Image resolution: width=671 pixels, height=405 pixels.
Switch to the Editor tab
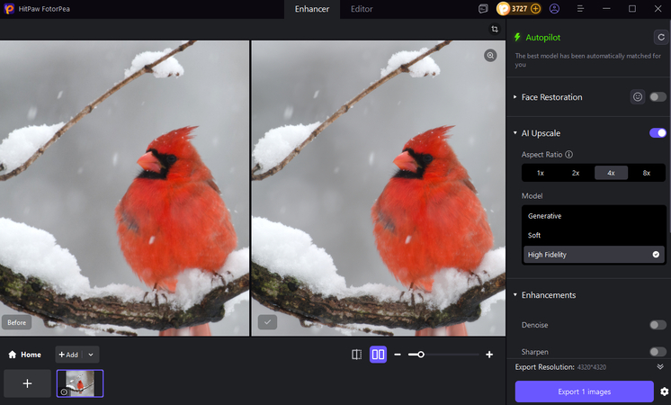[x=362, y=9]
